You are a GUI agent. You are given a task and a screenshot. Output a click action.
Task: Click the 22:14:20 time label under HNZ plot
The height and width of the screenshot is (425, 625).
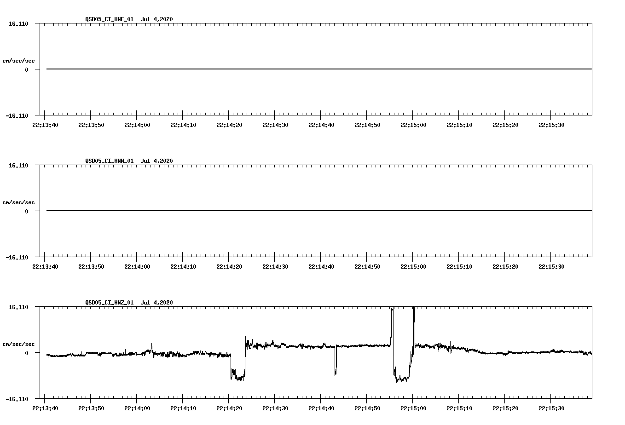pyautogui.click(x=229, y=408)
